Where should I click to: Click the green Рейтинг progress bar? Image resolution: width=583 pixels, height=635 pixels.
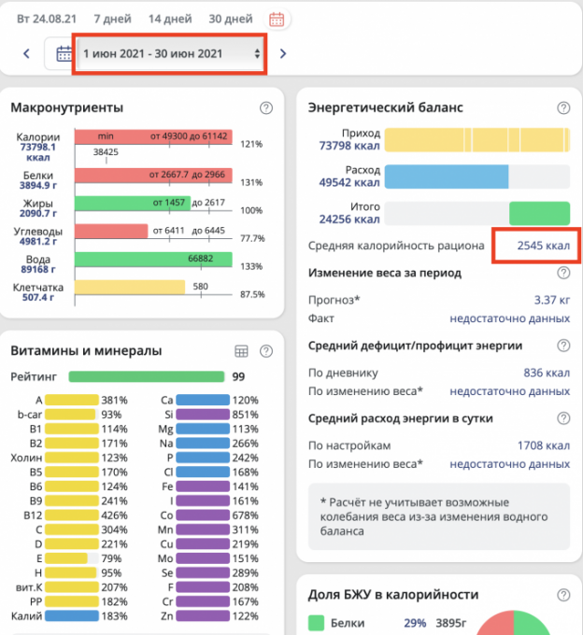tap(146, 376)
